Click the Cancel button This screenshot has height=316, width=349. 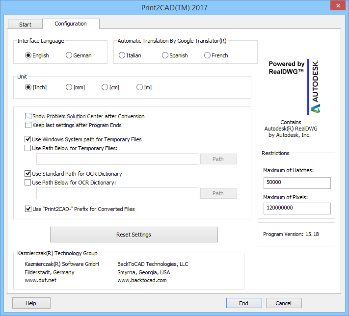tap(284, 303)
